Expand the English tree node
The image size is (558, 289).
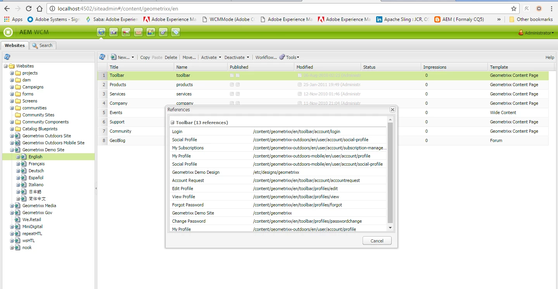tap(18, 157)
